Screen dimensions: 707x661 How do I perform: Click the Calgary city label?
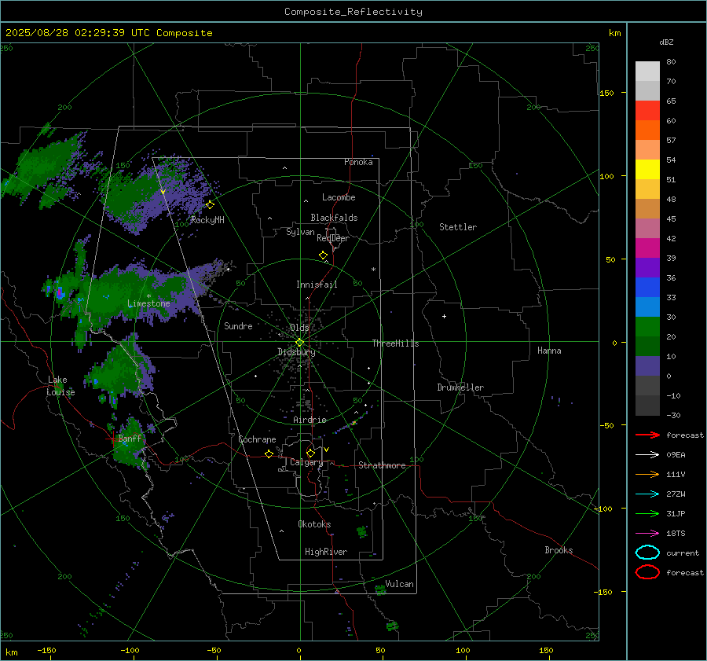(306, 462)
